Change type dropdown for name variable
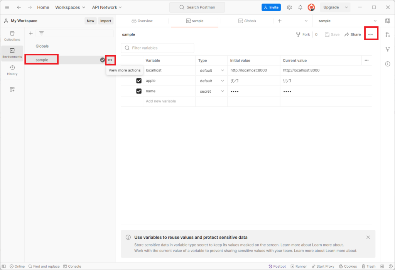 [212, 91]
